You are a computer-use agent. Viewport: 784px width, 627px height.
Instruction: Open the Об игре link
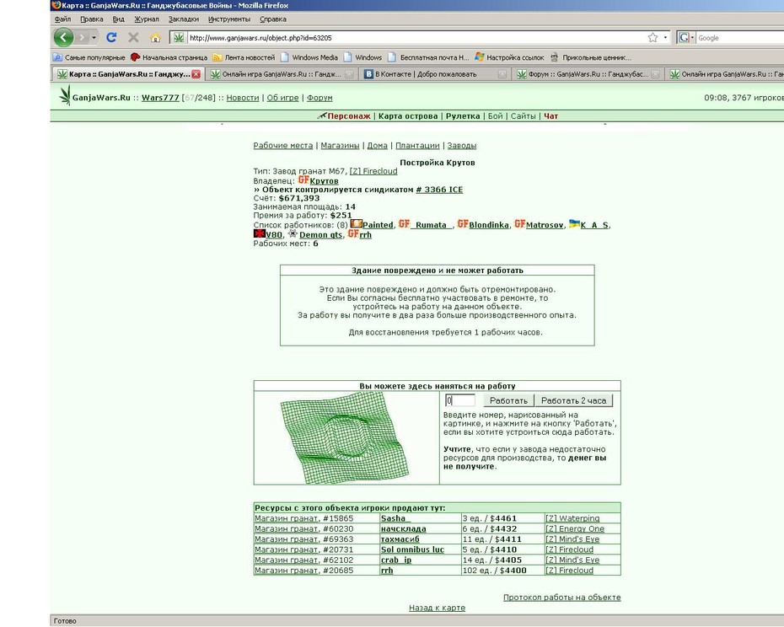point(282,98)
